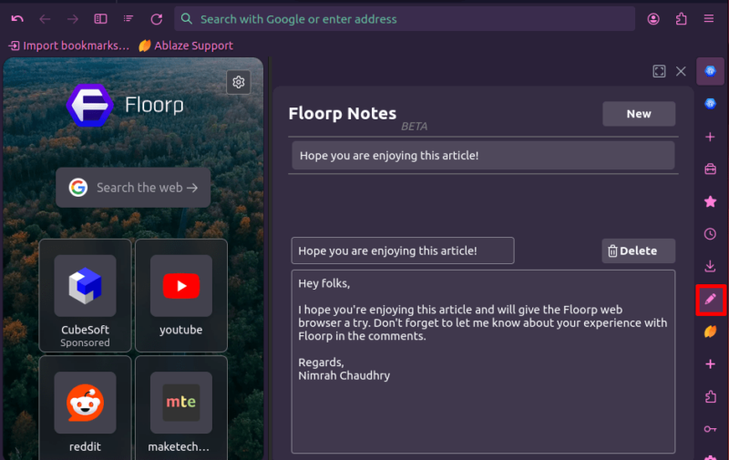Open the Ablaze orange sidebar icon

point(710,332)
